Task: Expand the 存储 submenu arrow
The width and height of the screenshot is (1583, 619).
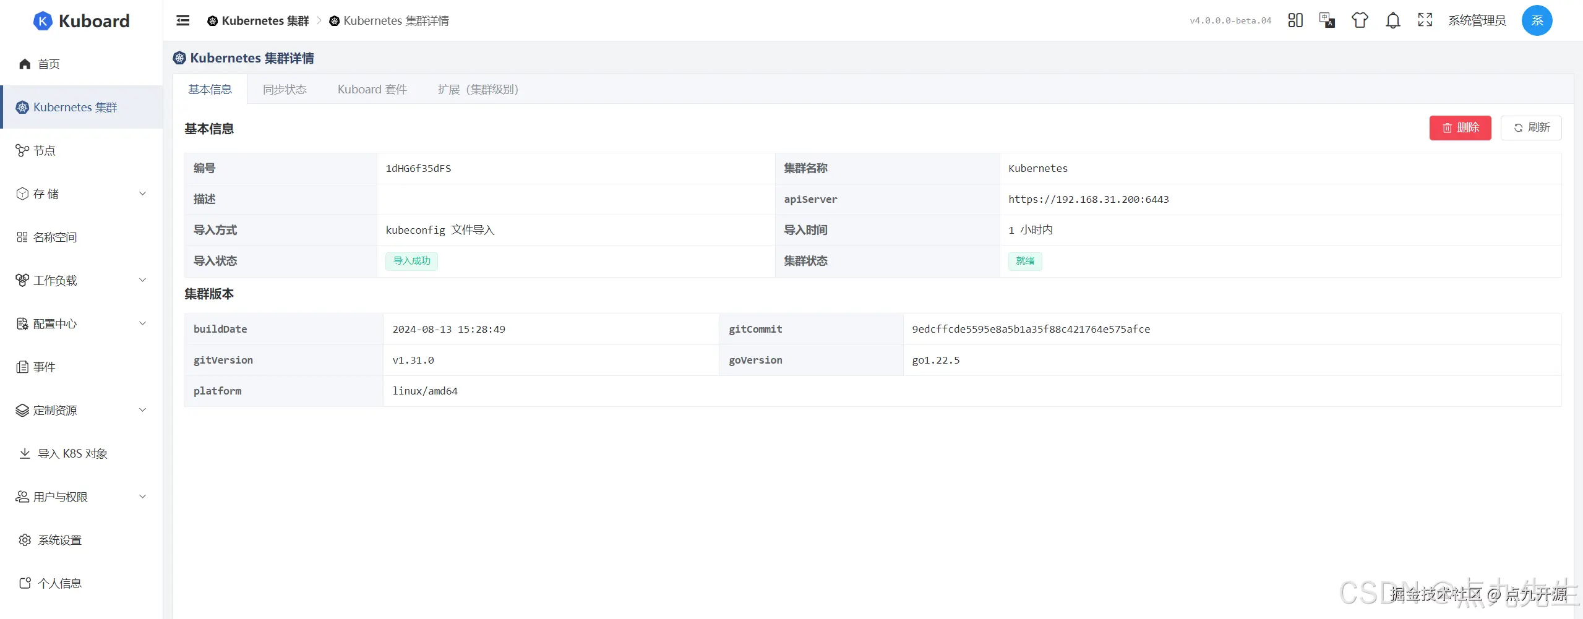Action: pyautogui.click(x=143, y=194)
